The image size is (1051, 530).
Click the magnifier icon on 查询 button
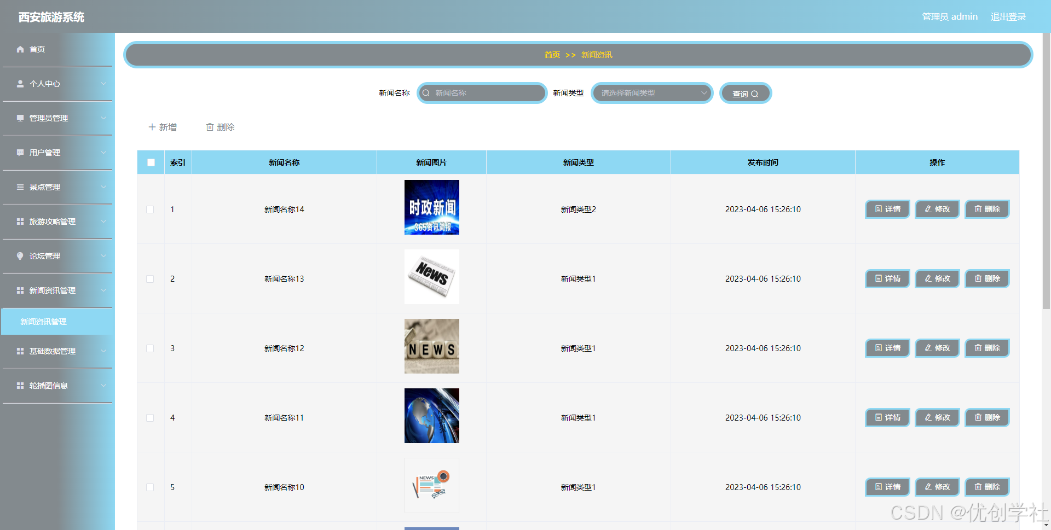755,94
